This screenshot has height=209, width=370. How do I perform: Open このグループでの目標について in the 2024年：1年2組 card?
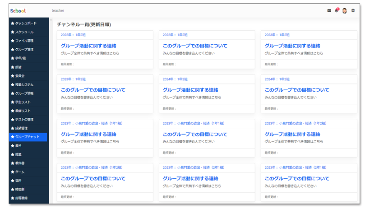tap(297, 90)
